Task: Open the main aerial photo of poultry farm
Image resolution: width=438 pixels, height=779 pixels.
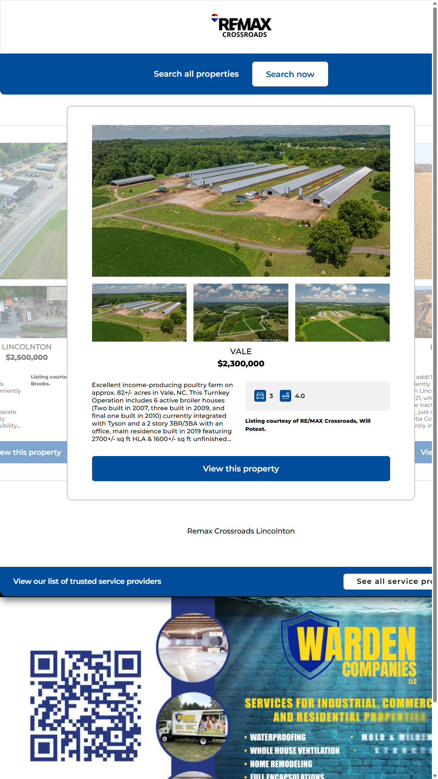Action: click(x=241, y=201)
